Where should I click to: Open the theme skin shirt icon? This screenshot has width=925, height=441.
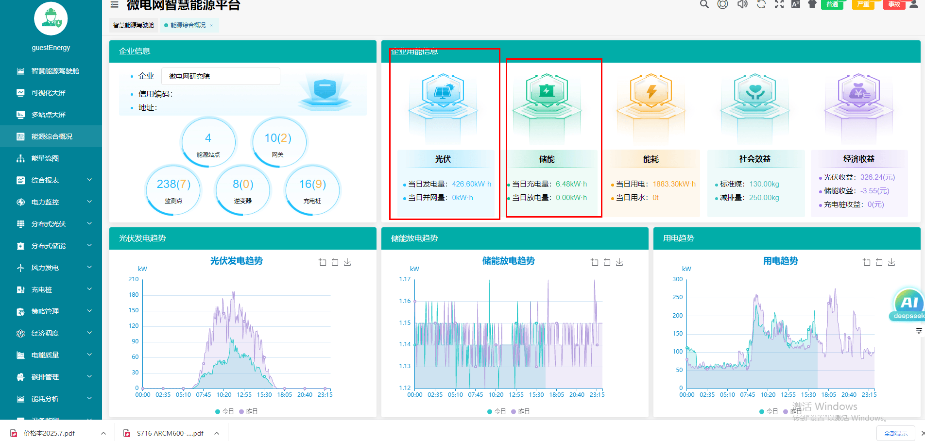click(812, 4)
